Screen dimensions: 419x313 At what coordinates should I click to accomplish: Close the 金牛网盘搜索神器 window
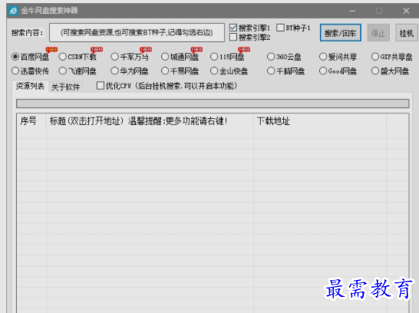tap(406, 11)
